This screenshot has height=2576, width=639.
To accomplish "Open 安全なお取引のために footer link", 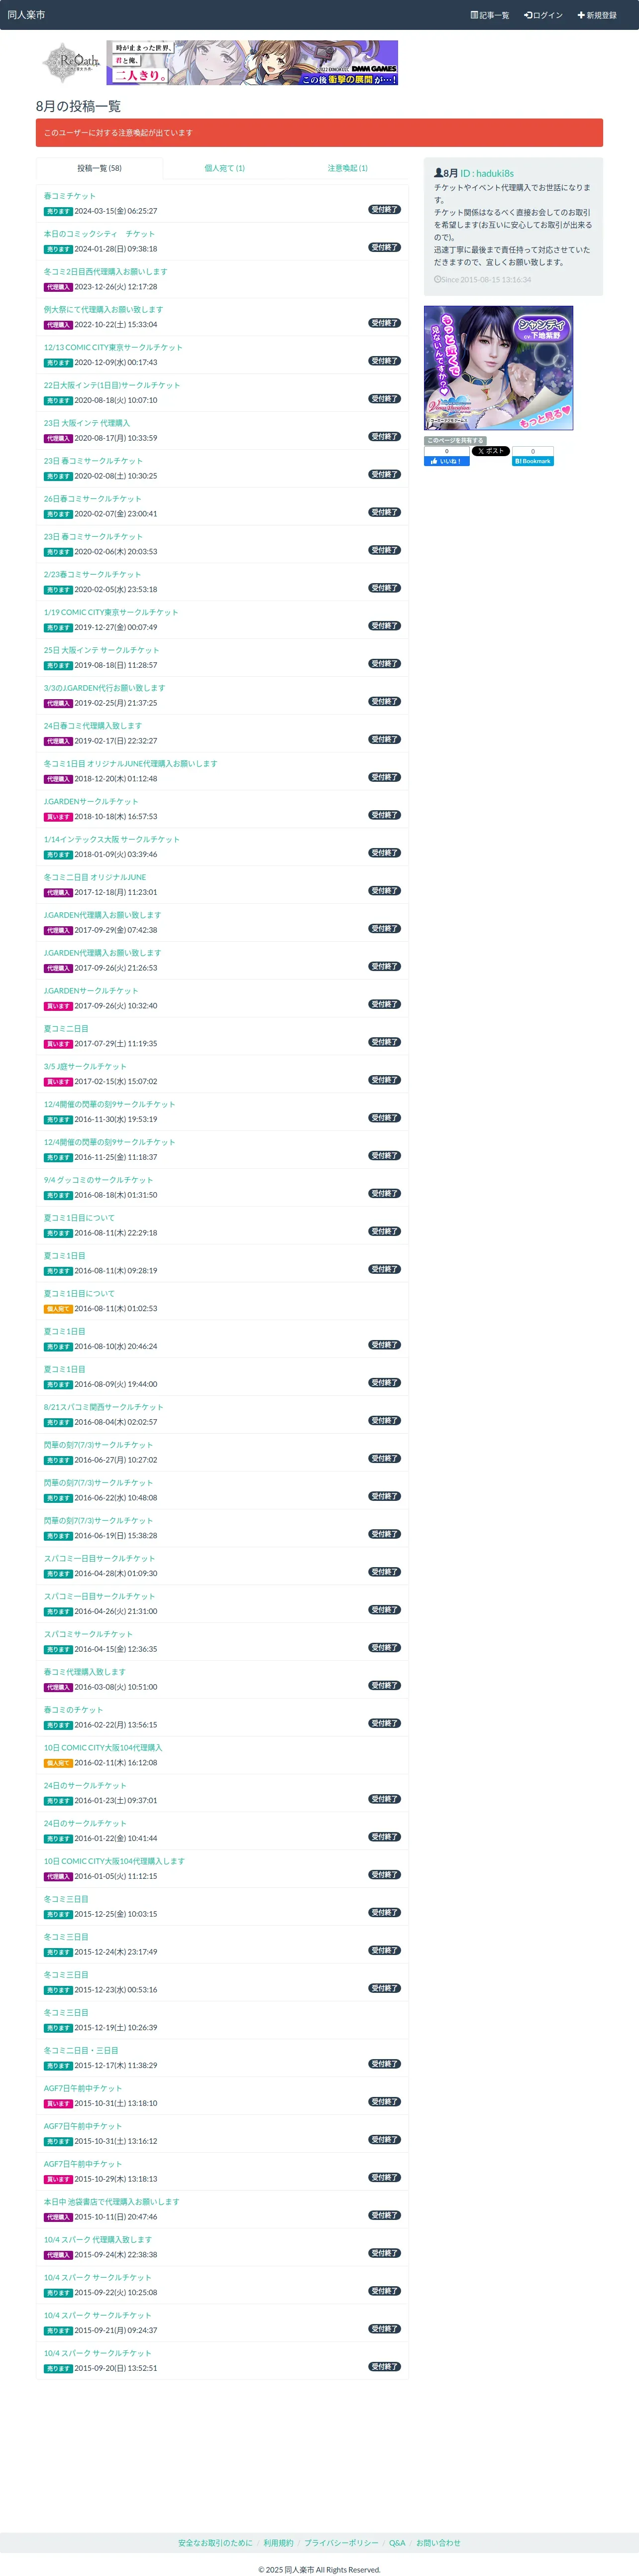I will coord(215,2542).
